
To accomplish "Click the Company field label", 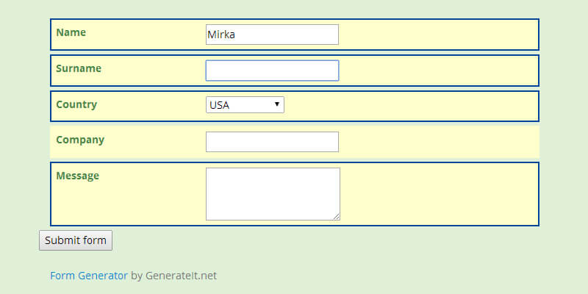I will (80, 140).
